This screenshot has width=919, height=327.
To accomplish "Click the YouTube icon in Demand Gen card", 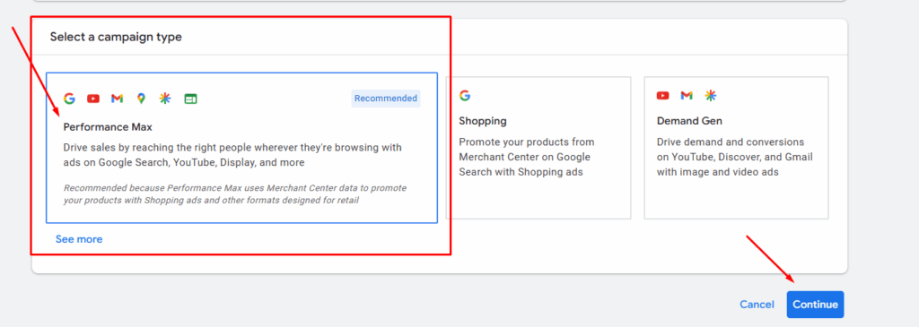I will (663, 95).
